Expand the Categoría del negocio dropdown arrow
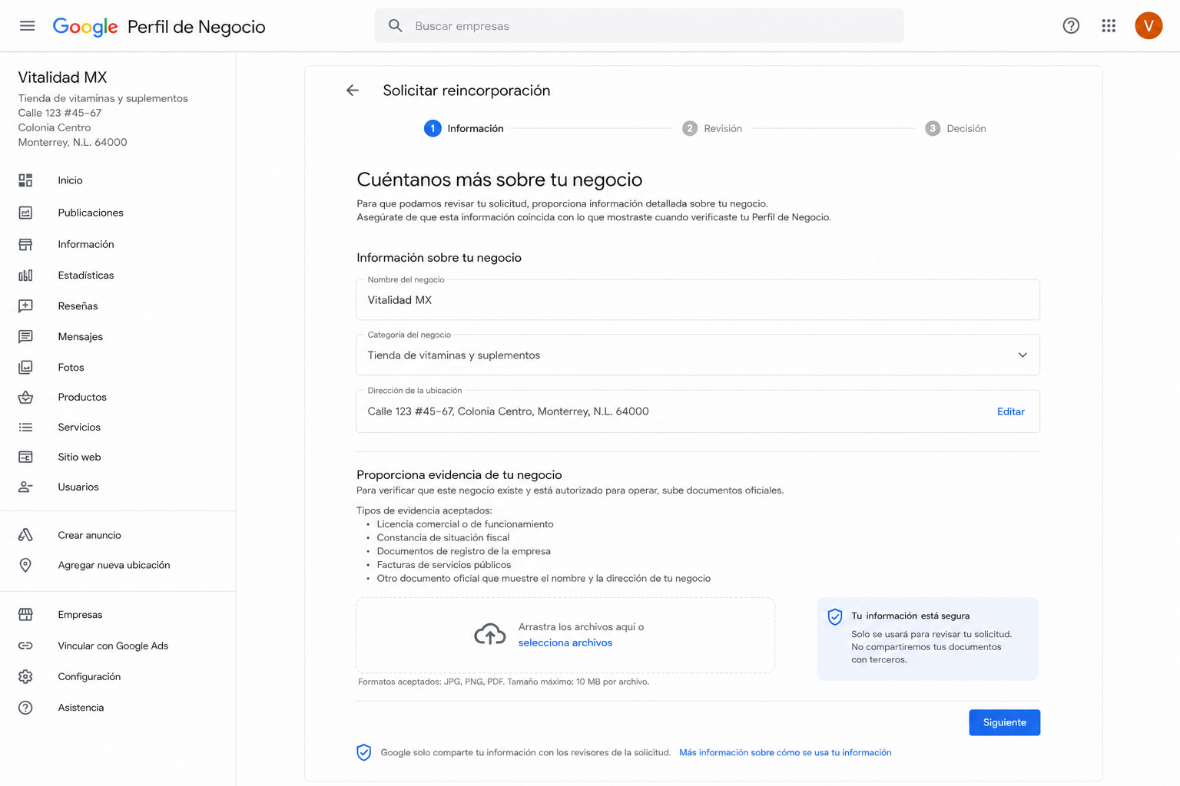Viewport: 1180px width, 786px height. [1023, 355]
